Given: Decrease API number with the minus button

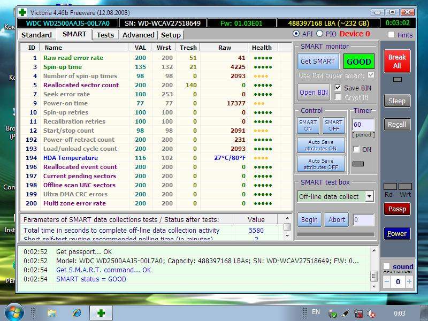Looking at the screenshot, I should pos(386,281).
